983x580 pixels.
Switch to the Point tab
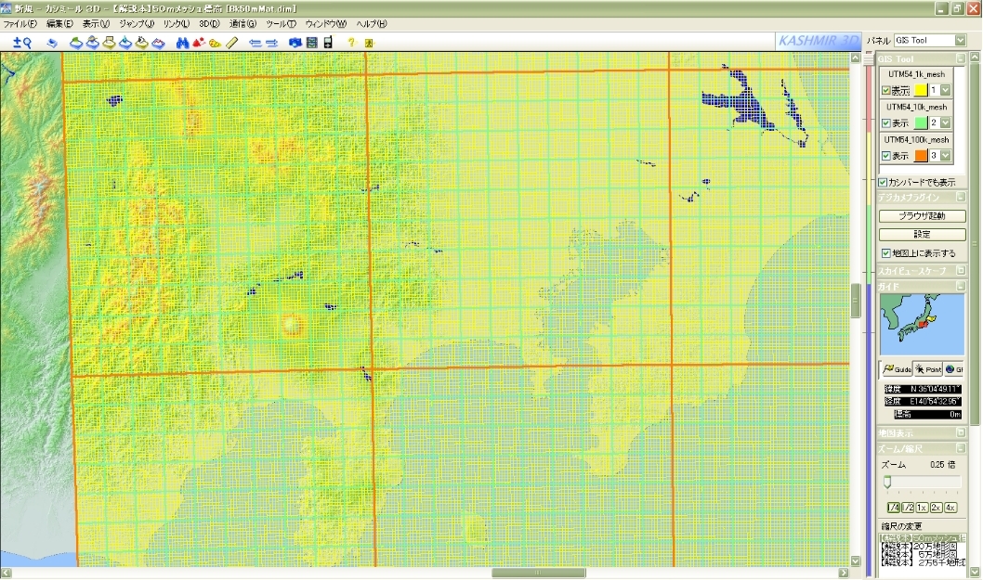click(928, 369)
